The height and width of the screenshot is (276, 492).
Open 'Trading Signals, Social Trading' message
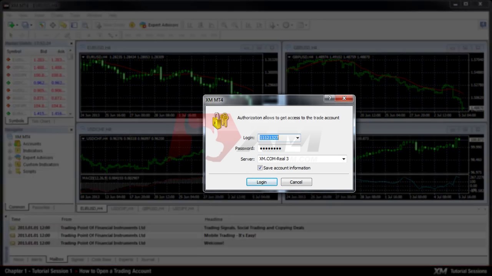point(254,228)
